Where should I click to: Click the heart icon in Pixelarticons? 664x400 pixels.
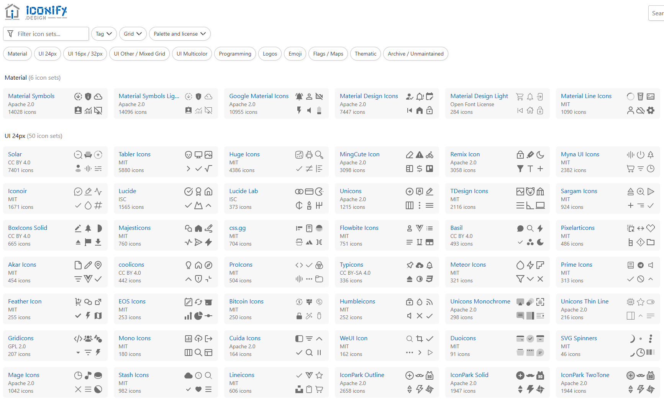point(651,228)
